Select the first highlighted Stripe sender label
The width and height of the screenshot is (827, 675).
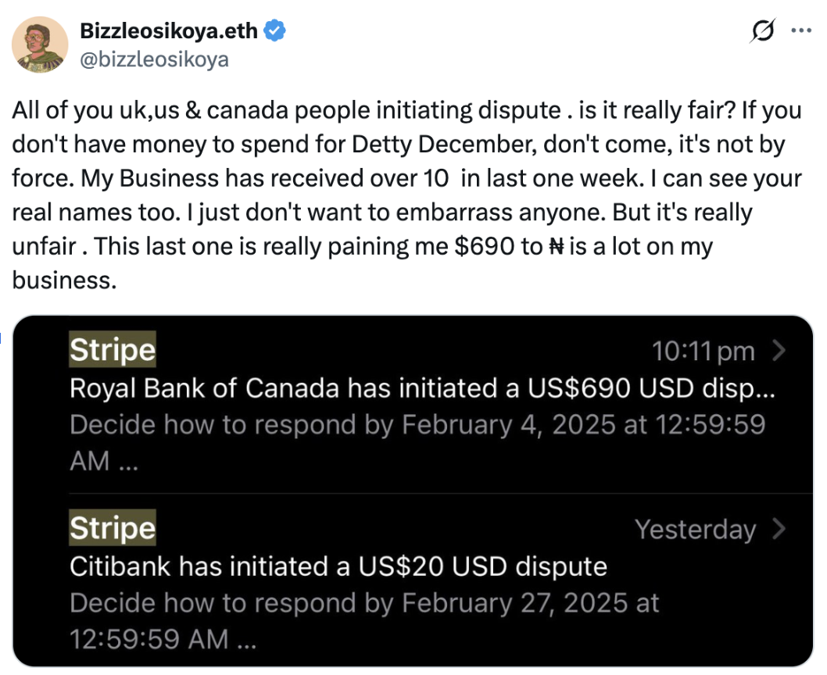coord(113,350)
